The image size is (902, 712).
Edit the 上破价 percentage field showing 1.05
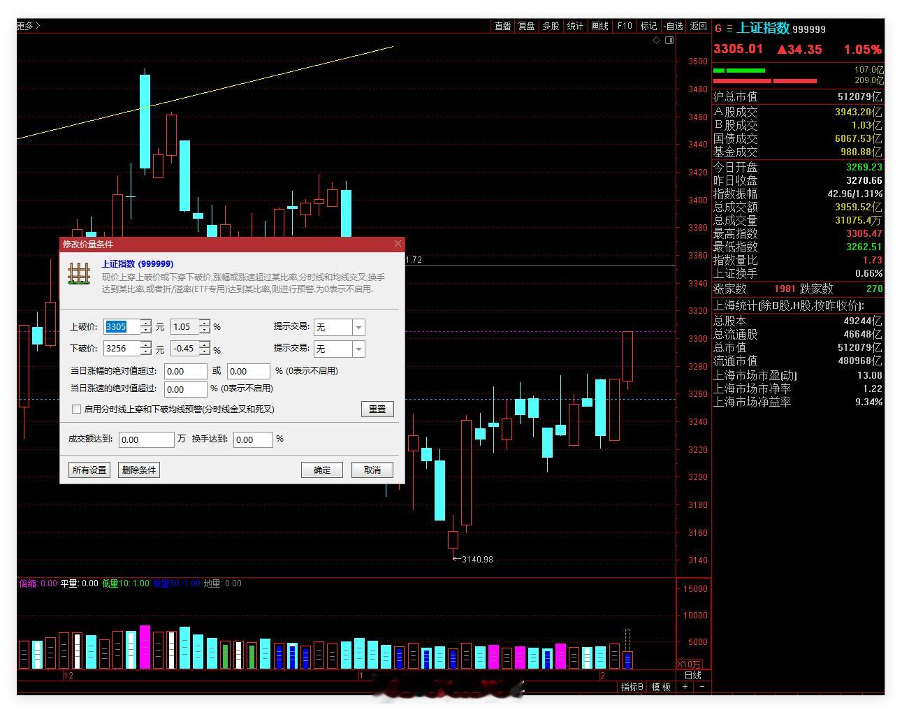(184, 326)
